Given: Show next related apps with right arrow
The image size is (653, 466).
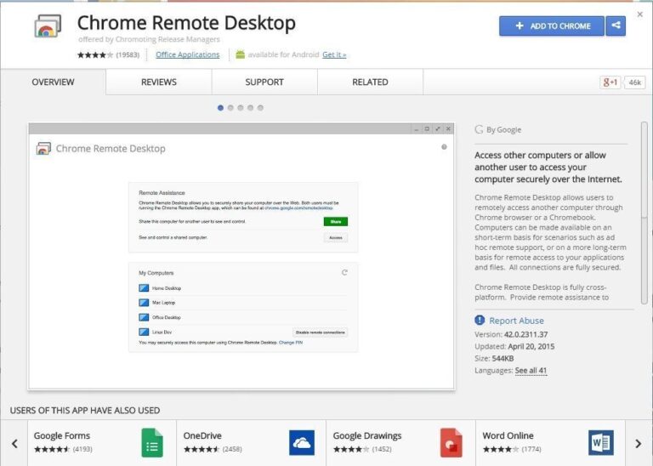Looking at the screenshot, I should click(x=638, y=443).
